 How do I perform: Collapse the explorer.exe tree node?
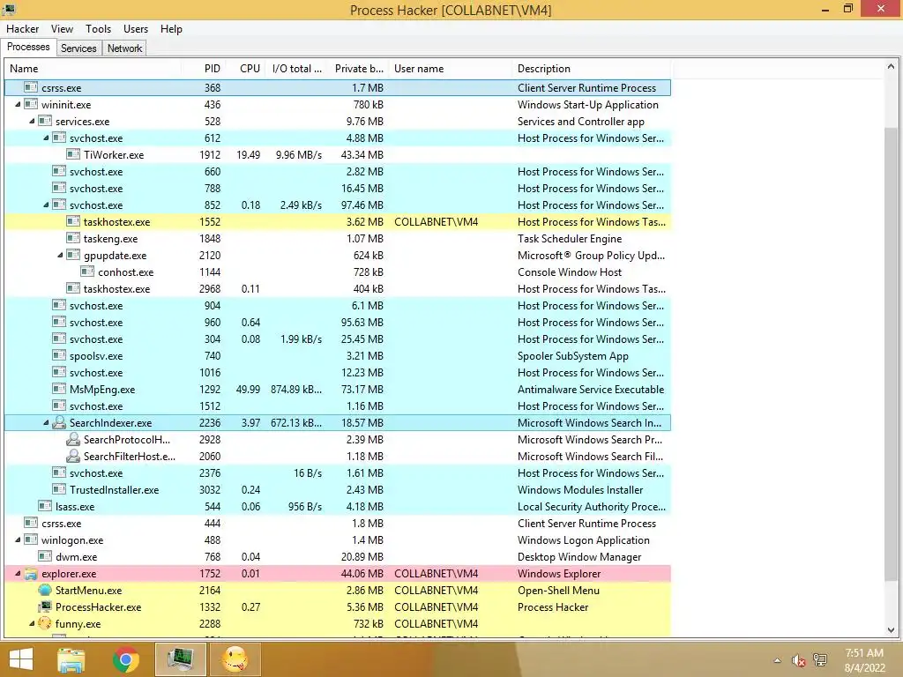pyautogui.click(x=18, y=573)
